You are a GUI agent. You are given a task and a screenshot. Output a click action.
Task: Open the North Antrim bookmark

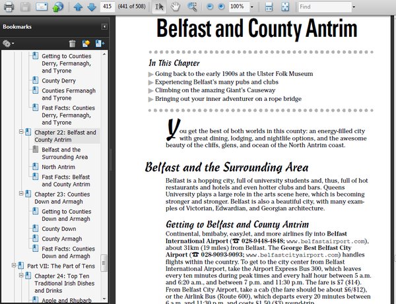click(x=58, y=167)
